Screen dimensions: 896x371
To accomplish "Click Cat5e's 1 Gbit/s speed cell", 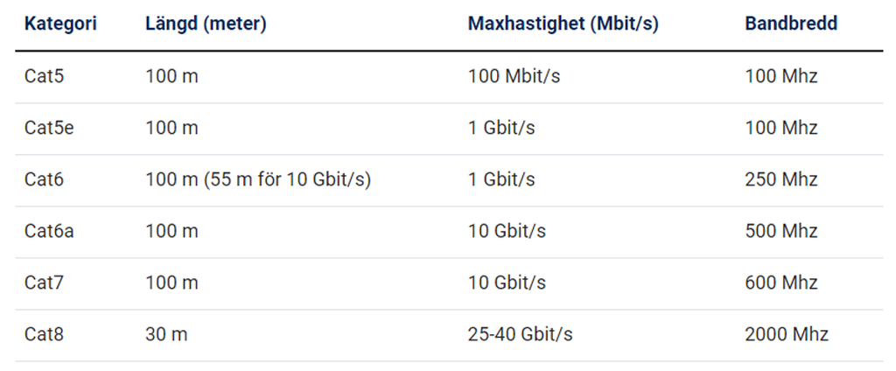I will click(501, 128).
